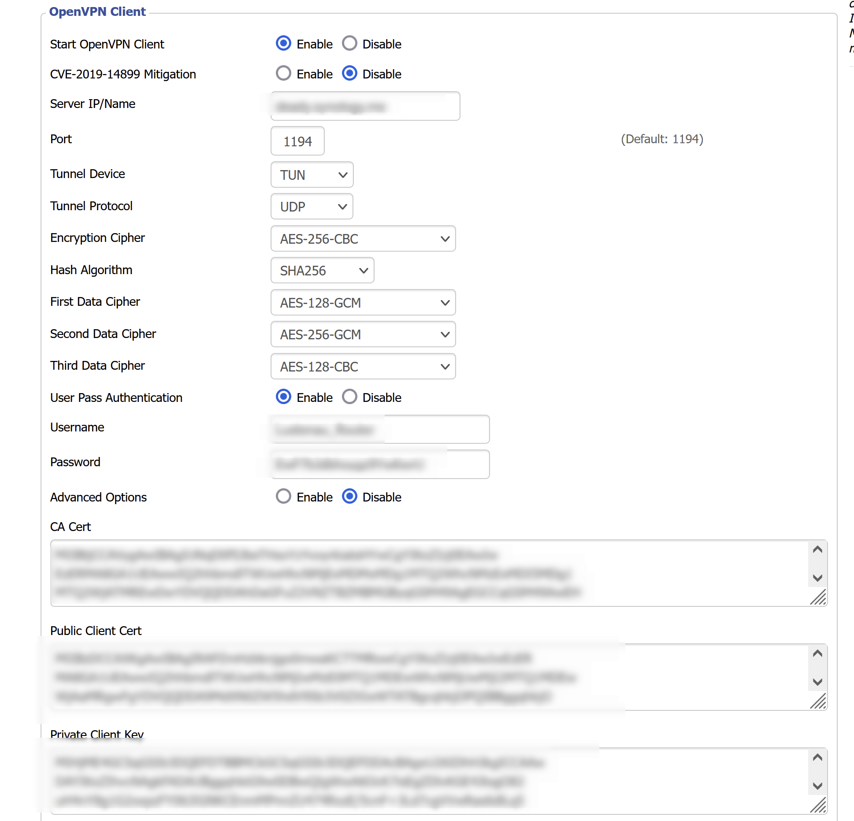The width and height of the screenshot is (854, 821).
Task: Click the "Advanced Options" label
Action: (x=98, y=497)
